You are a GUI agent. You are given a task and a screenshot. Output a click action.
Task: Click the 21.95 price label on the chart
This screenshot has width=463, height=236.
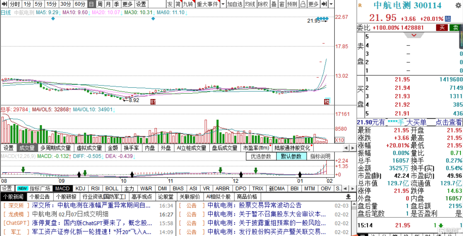coord(314,21)
